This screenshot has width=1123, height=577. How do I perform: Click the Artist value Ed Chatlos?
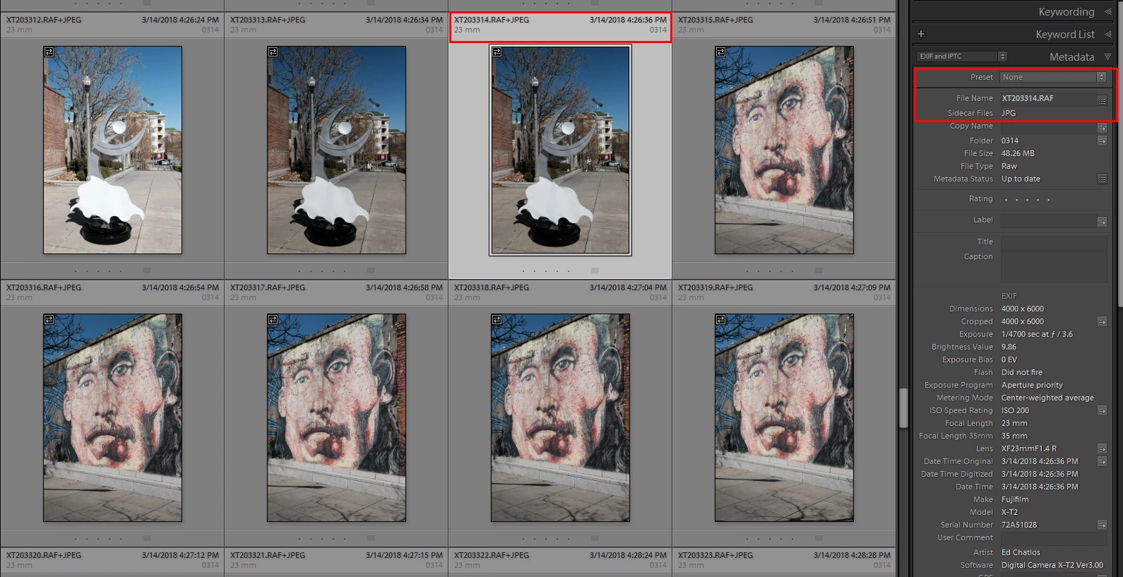click(1021, 552)
